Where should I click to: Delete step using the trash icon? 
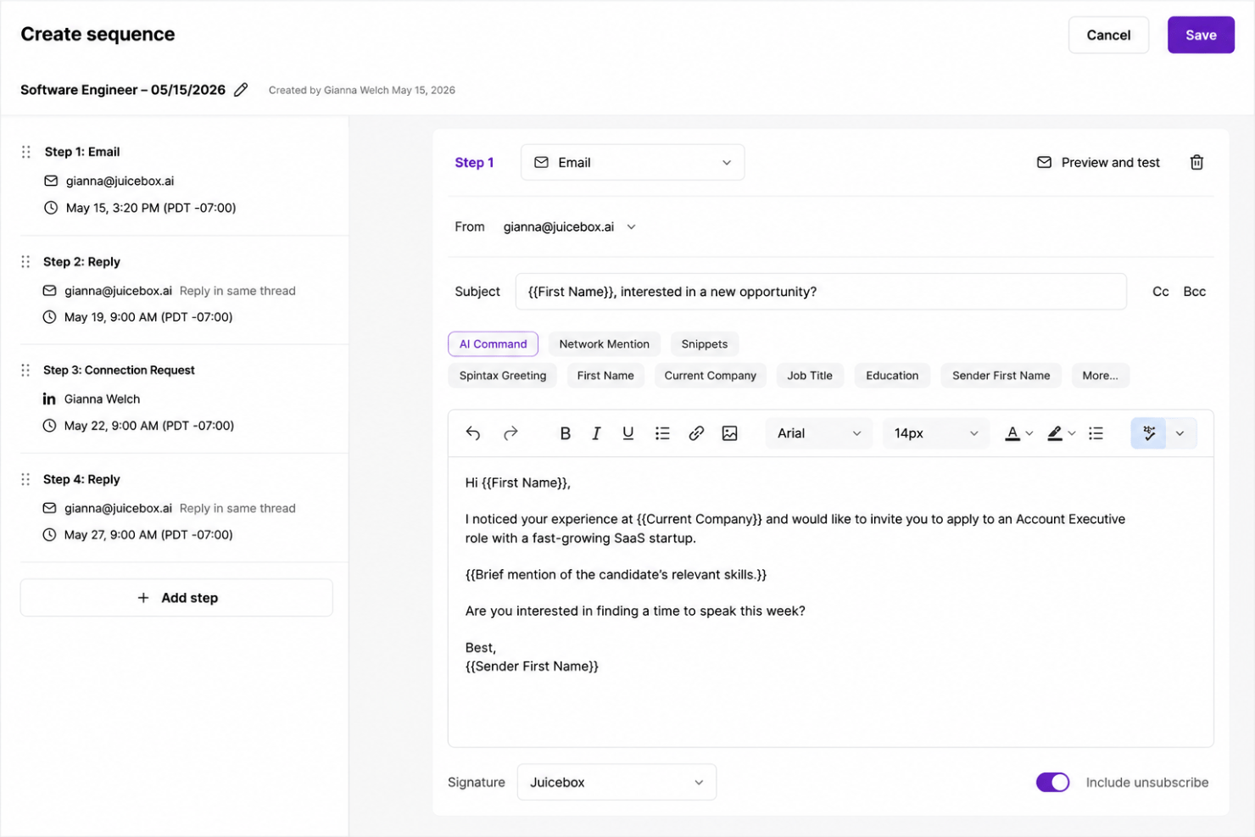coord(1196,162)
